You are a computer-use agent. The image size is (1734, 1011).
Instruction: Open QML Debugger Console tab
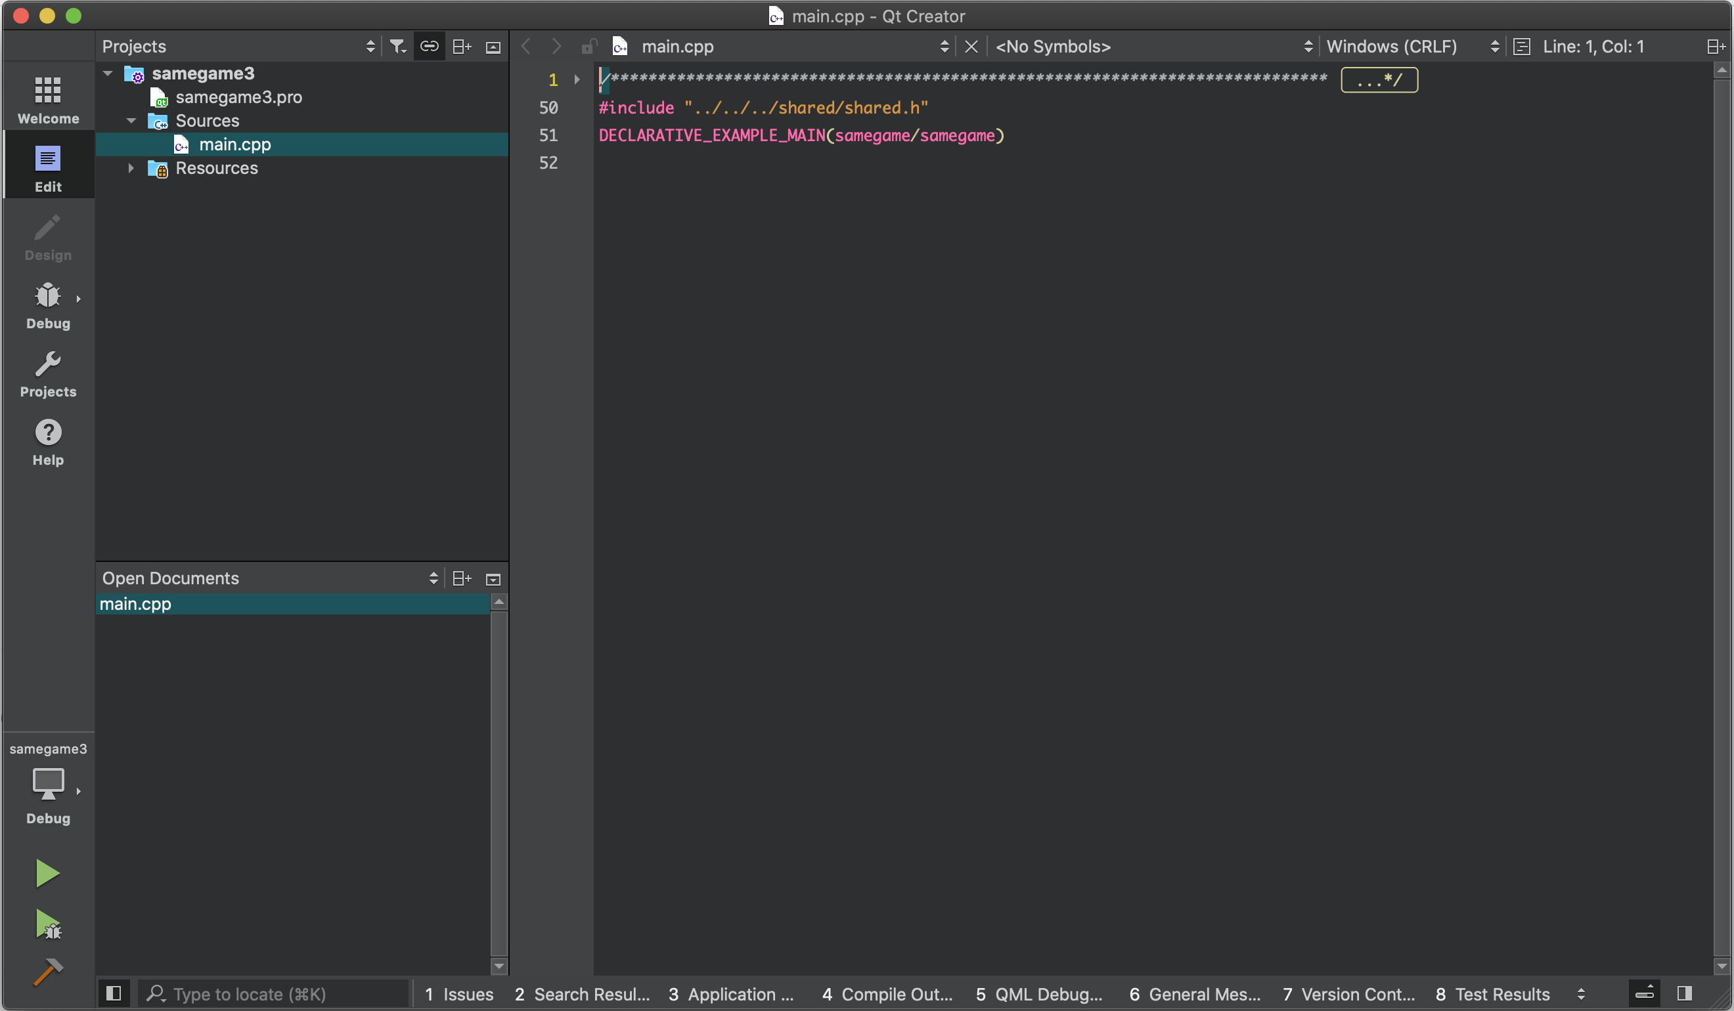pos(1039,994)
